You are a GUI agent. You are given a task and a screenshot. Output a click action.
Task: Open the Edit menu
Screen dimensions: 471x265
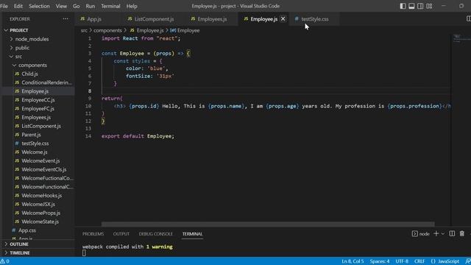18,6
